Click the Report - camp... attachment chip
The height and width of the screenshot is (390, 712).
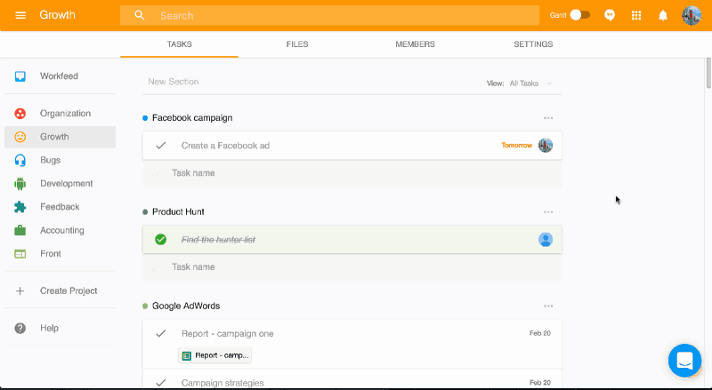(x=215, y=355)
